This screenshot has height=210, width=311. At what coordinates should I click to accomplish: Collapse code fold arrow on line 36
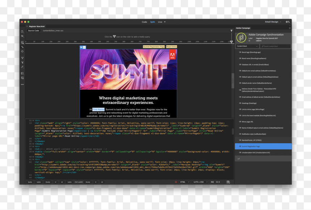point(33,144)
